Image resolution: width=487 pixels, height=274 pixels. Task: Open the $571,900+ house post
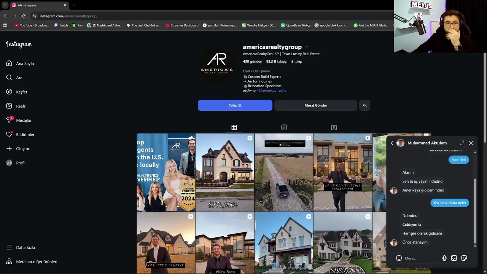point(225,172)
